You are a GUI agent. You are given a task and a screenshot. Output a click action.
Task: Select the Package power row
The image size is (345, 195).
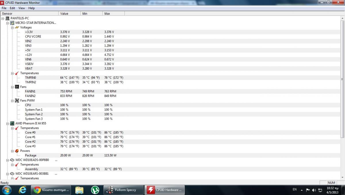click(x=170, y=155)
